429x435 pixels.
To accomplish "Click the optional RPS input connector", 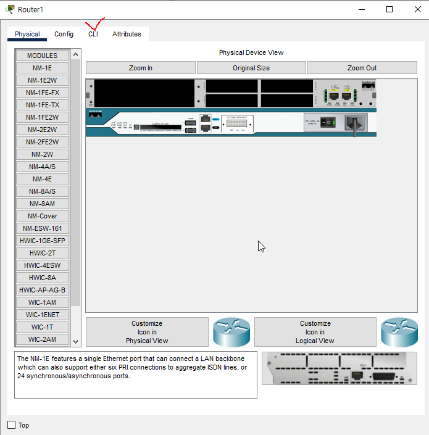I will pyautogui.click(x=236, y=124).
